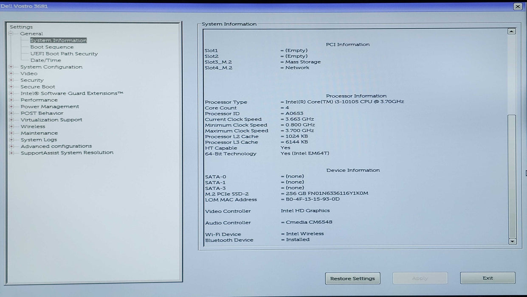Click the Apply button

[x=420, y=278]
